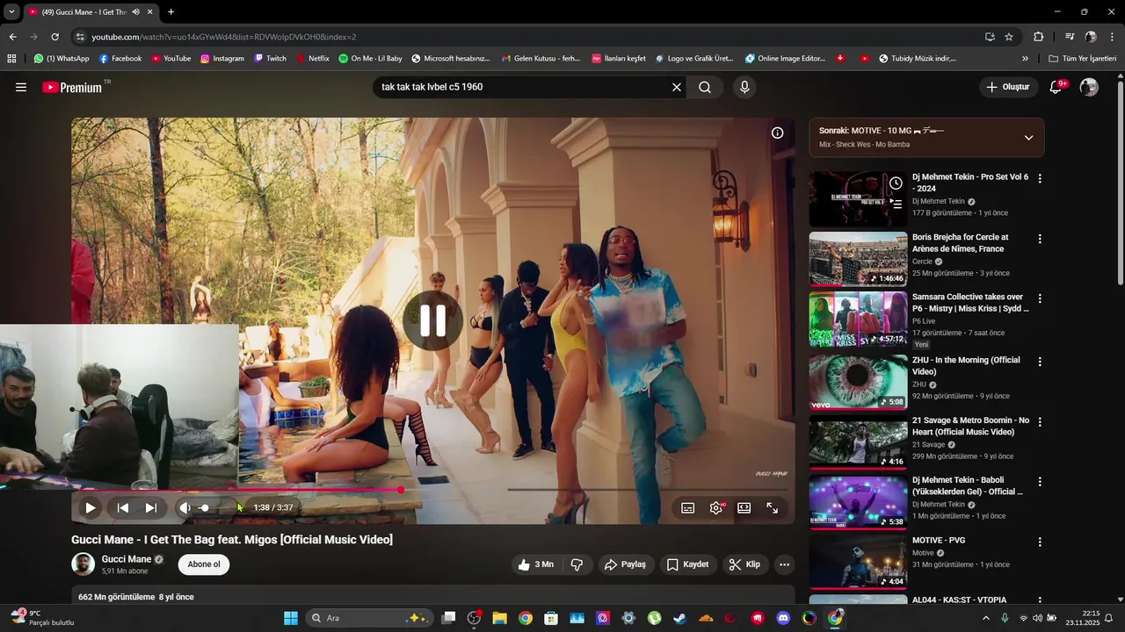
Task: Play ZHU In the Morning thumbnail
Action: [858, 382]
